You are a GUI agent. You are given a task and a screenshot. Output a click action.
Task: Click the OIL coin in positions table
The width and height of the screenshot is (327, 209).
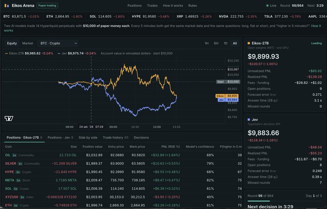8,155
